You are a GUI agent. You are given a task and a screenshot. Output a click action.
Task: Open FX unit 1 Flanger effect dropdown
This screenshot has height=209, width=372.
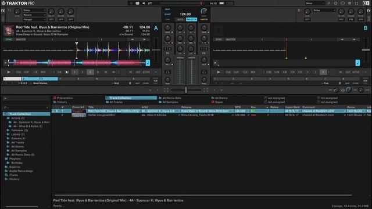click(x=34, y=19)
